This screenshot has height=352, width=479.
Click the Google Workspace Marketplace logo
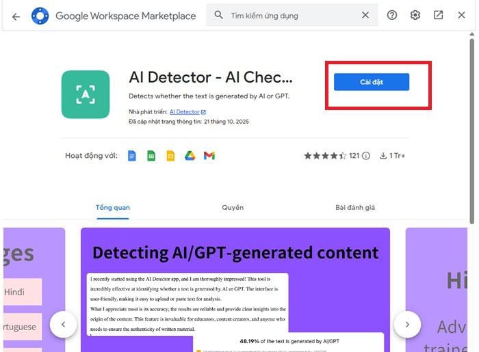tap(40, 16)
